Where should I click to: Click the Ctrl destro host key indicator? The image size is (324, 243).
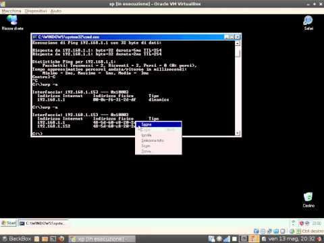tap(313, 231)
